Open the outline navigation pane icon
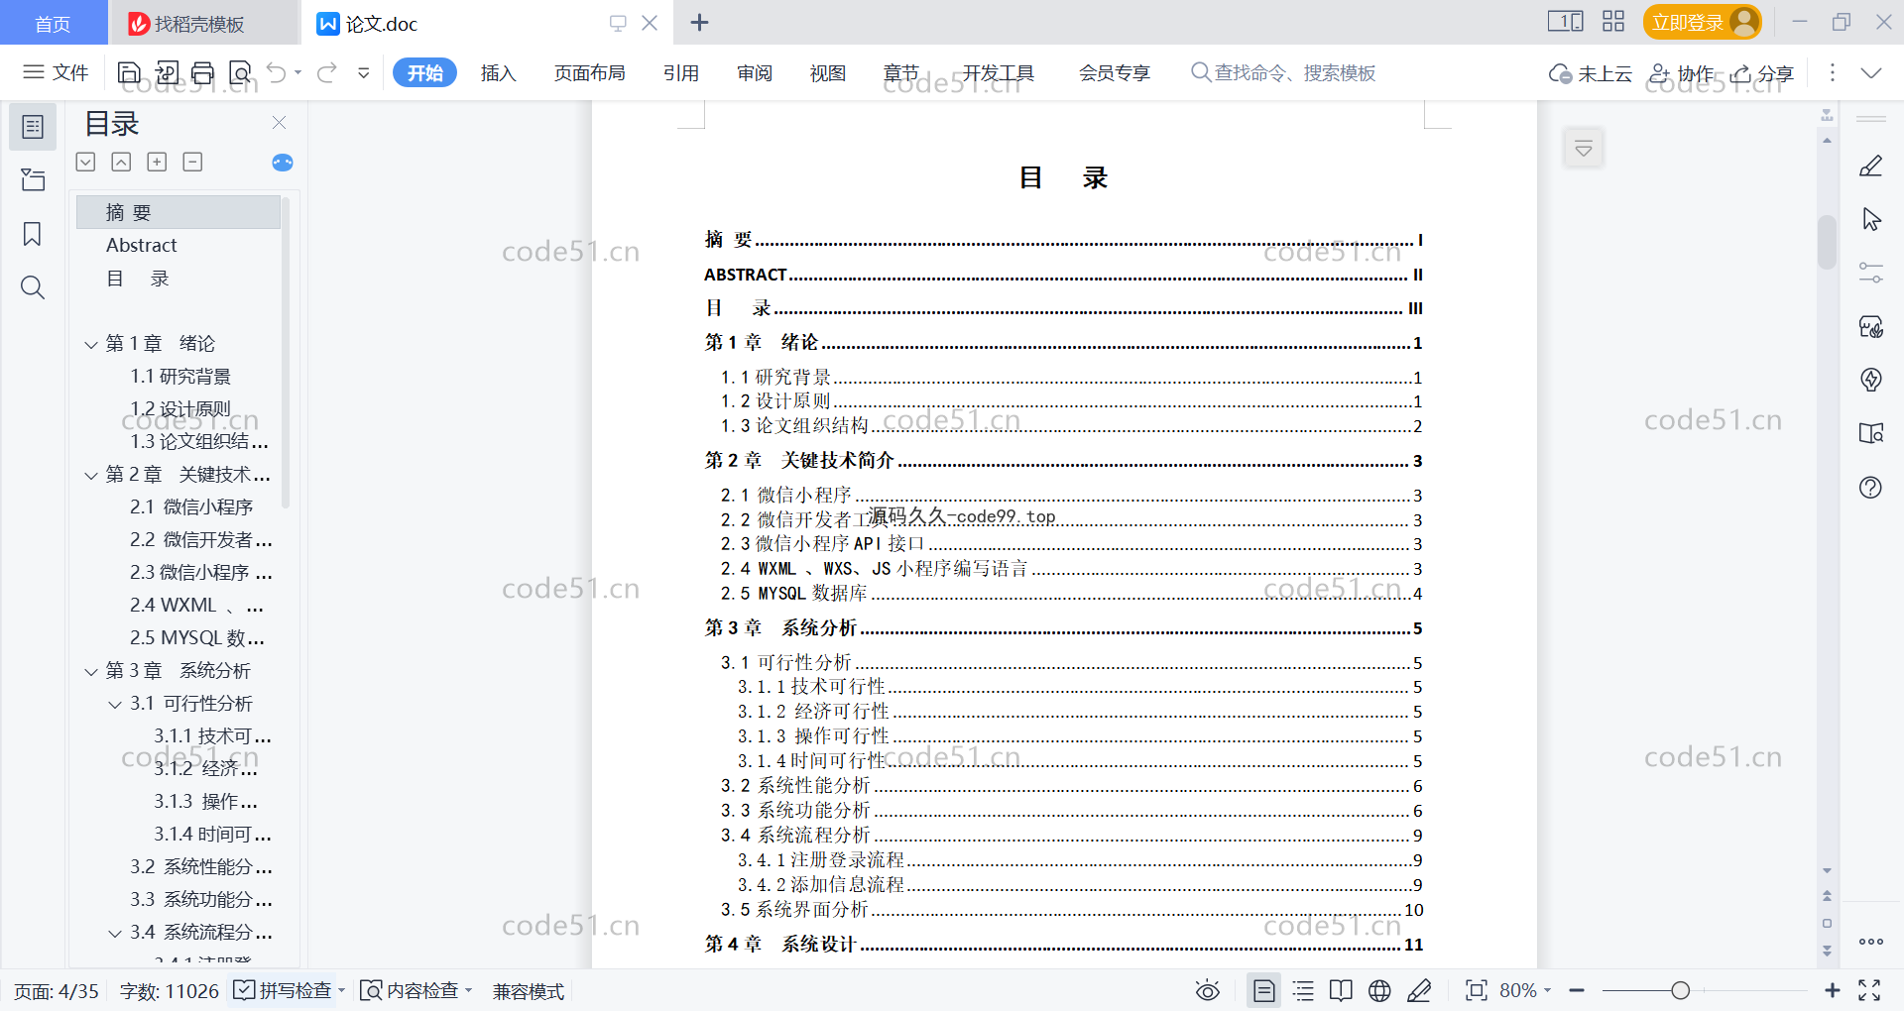This screenshot has width=1904, height=1011. [33, 127]
